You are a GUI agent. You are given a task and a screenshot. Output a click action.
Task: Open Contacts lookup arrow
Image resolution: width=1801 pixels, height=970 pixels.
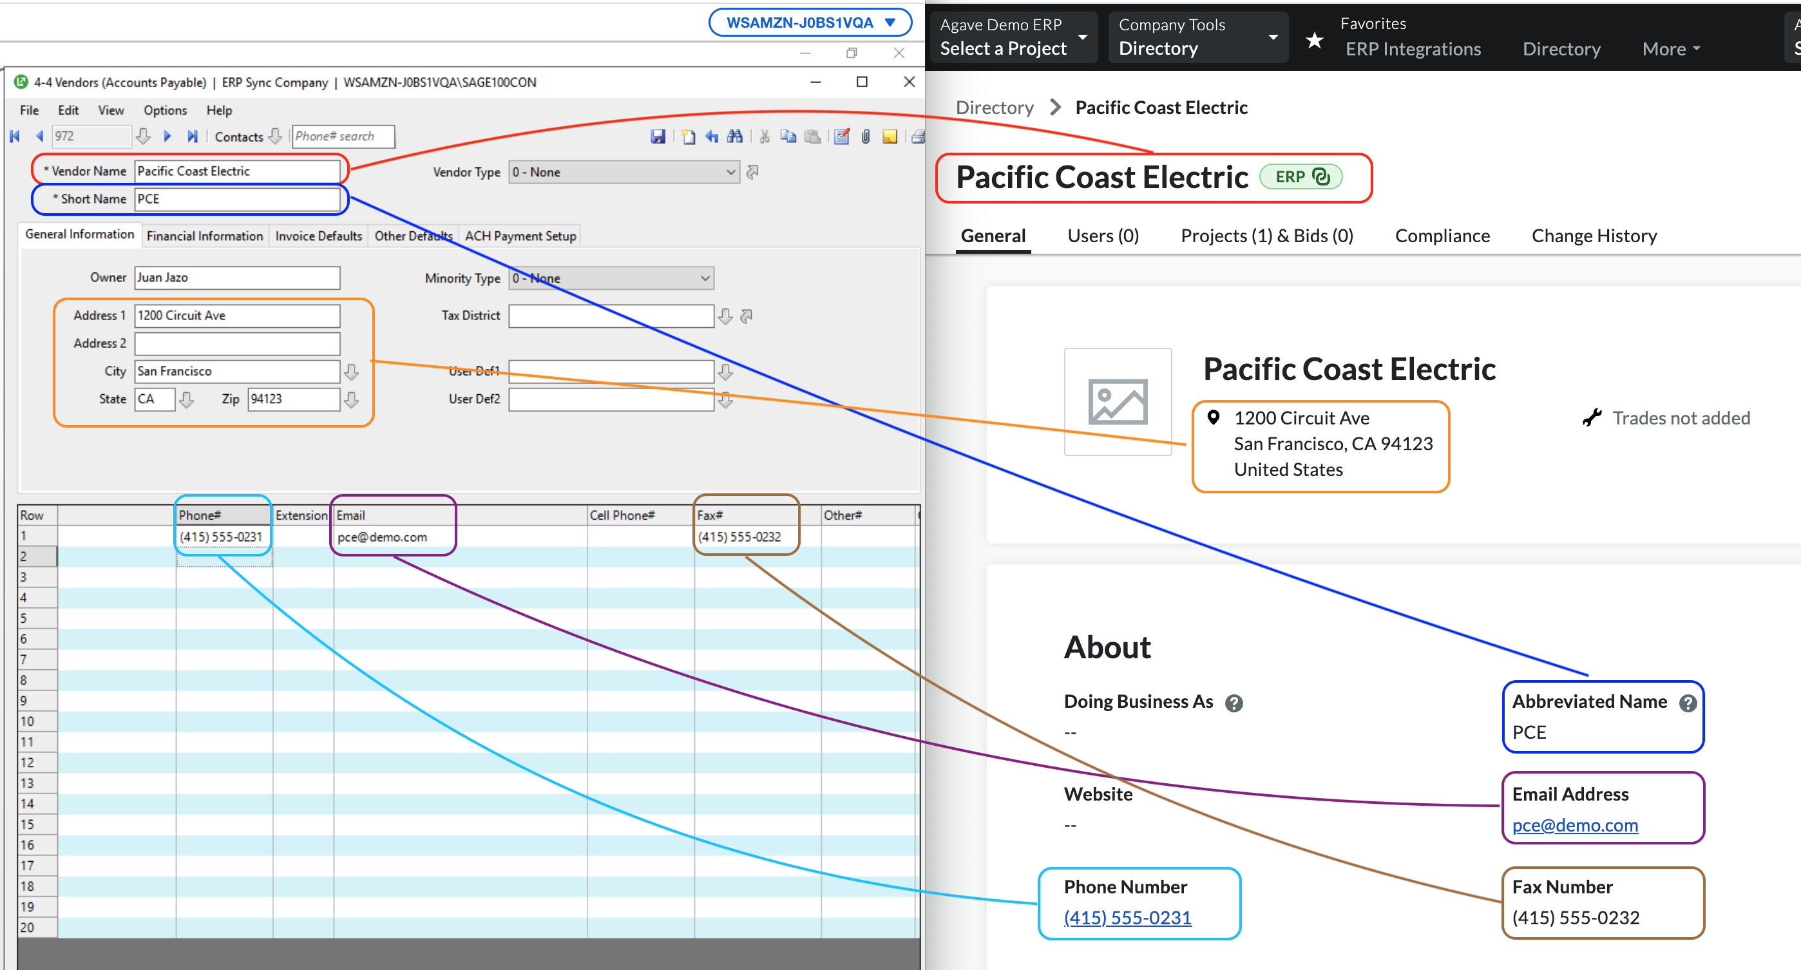tap(276, 137)
